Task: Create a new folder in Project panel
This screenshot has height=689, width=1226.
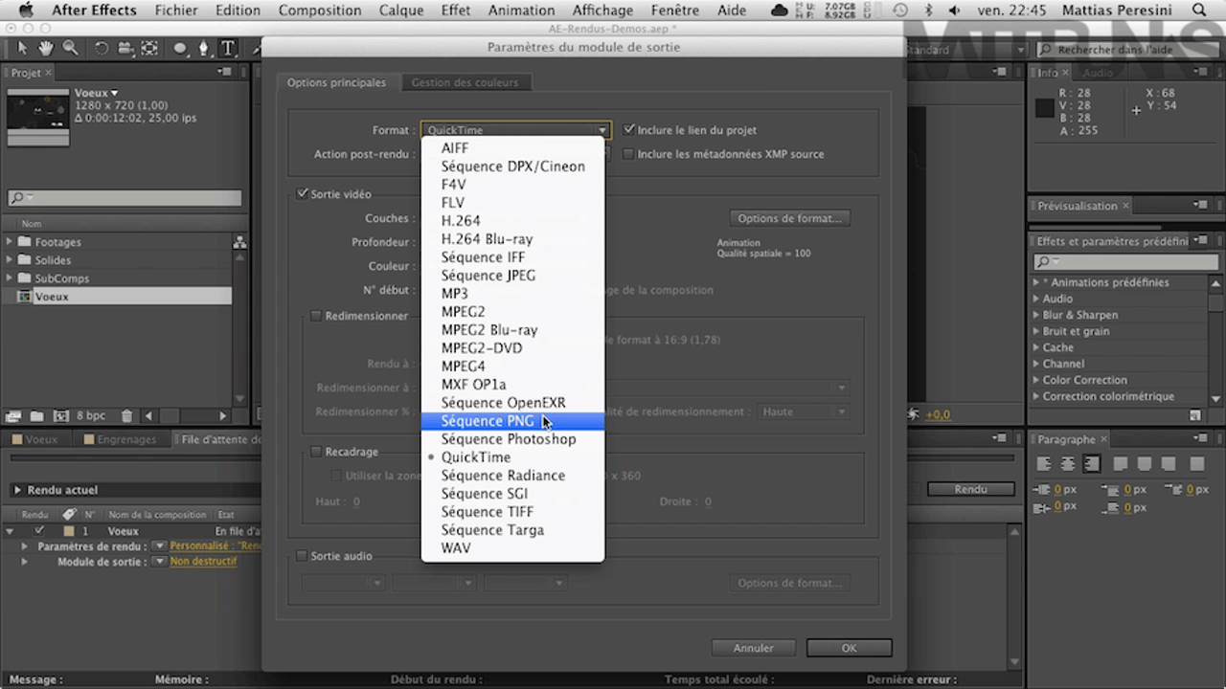Action: coord(36,416)
